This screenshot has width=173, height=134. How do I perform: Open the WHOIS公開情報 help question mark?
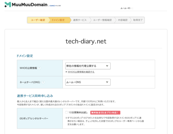click(39, 68)
